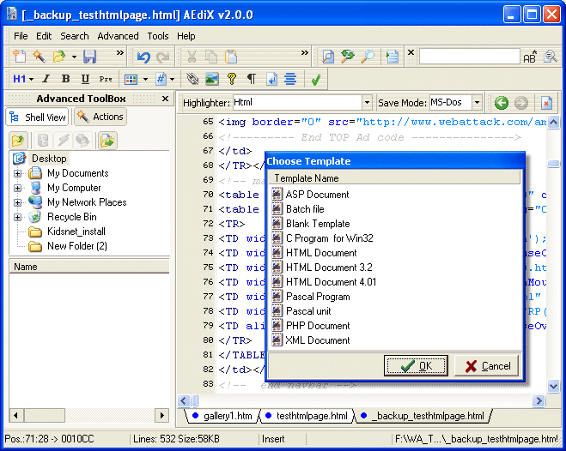Click the Redo arrow icon
The height and width of the screenshot is (451, 566).
163,57
